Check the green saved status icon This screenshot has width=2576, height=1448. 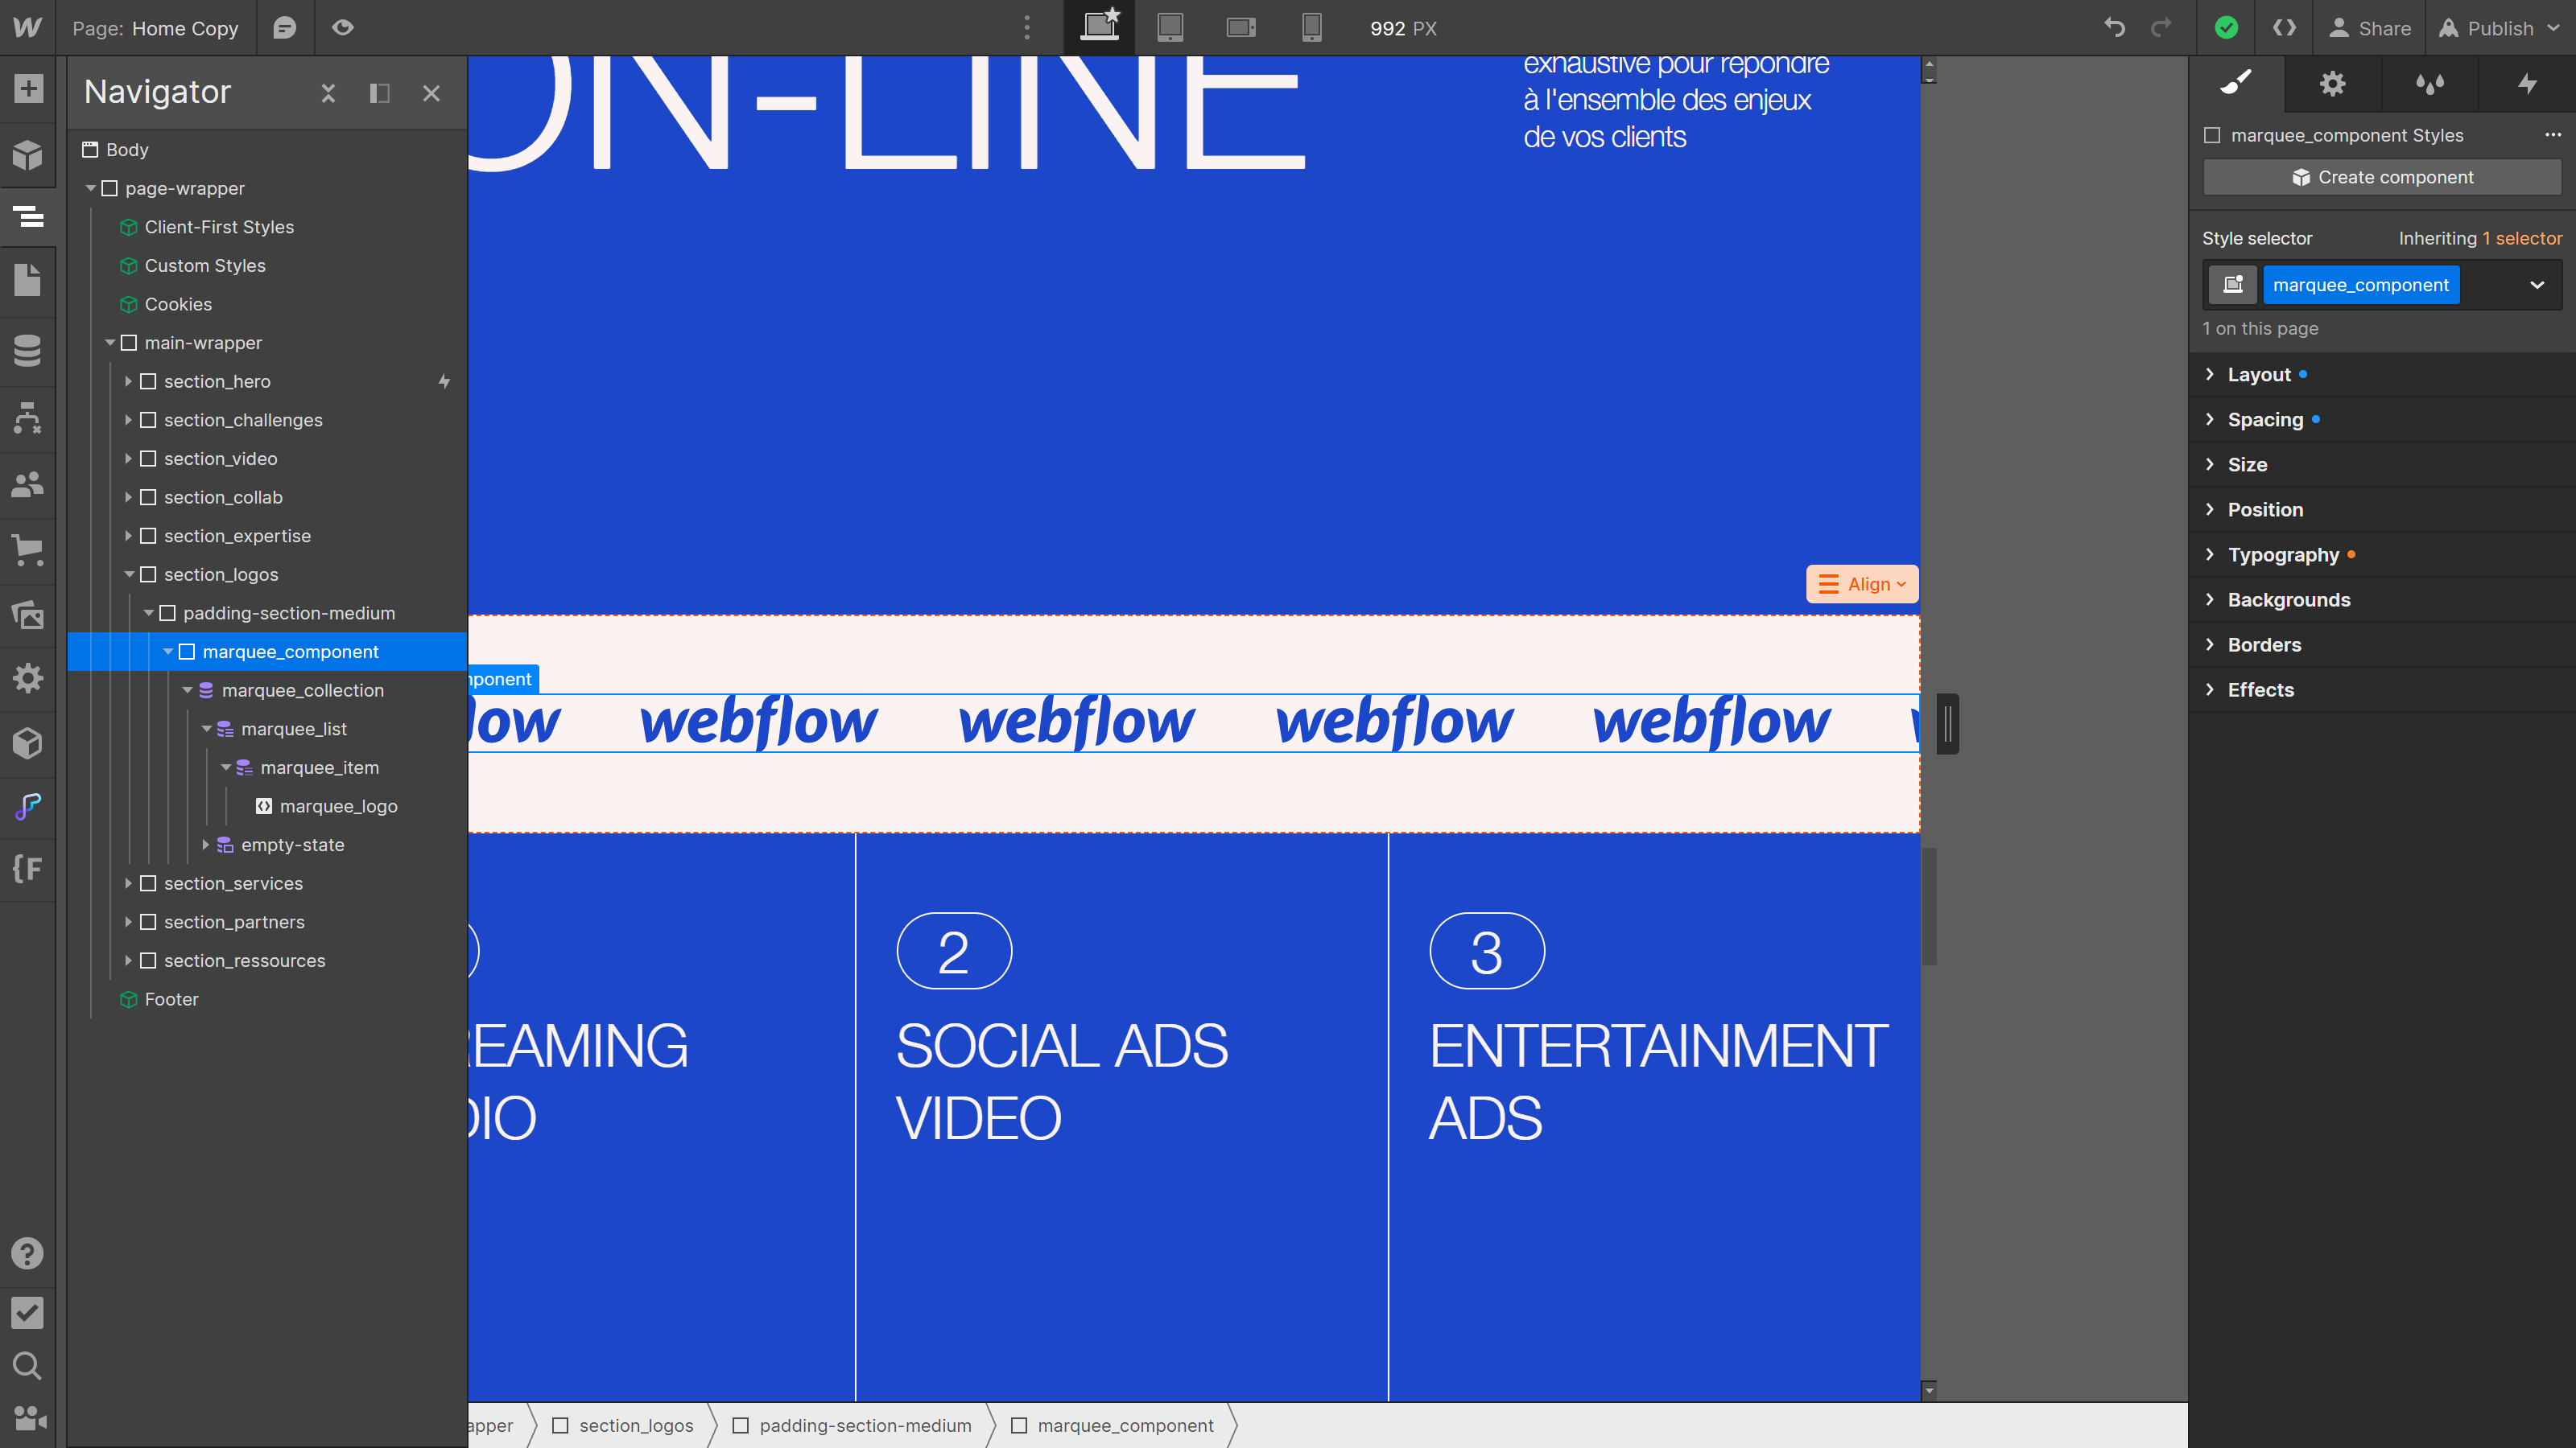(x=2226, y=27)
